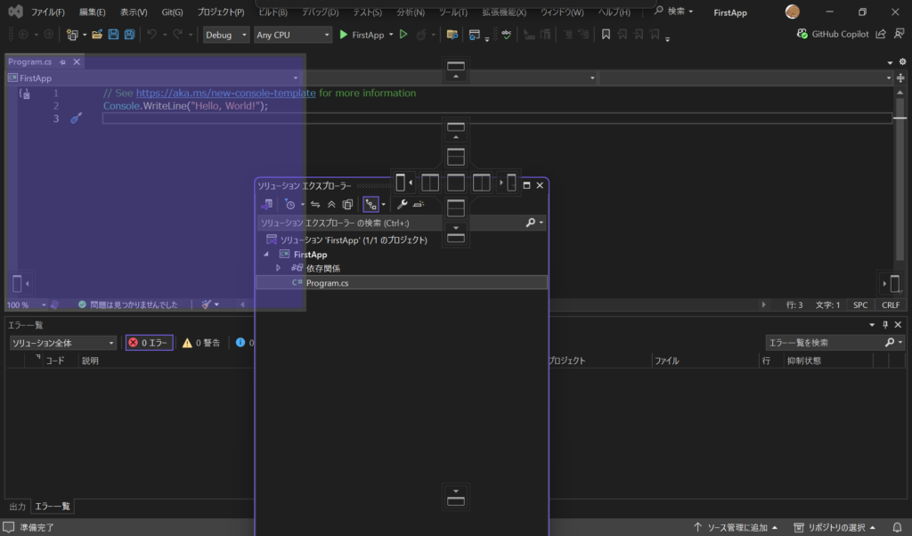Collapse all items in Solution Explorer
This screenshot has width=912, height=536.
coord(331,204)
